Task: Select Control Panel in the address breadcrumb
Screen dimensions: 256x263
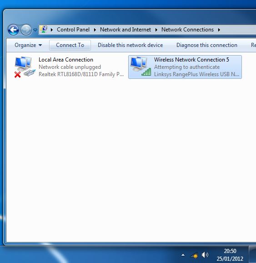Action: (73, 30)
